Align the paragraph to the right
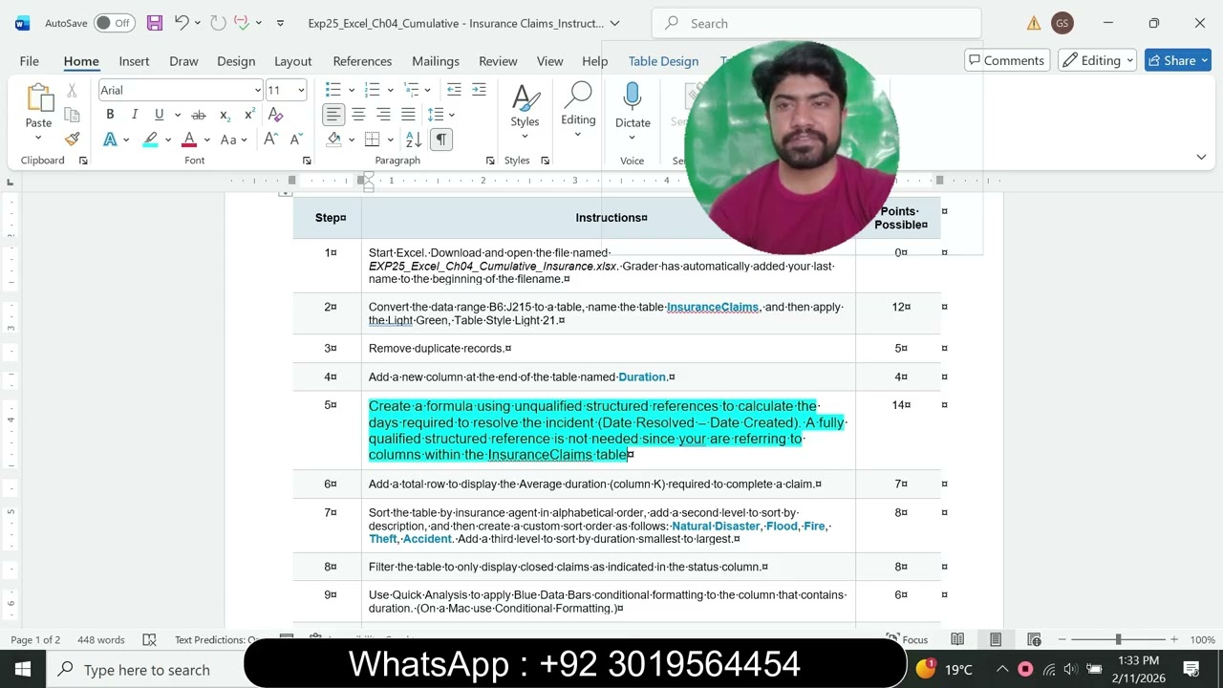This screenshot has height=688, width=1223. click(x=383, y=115)
